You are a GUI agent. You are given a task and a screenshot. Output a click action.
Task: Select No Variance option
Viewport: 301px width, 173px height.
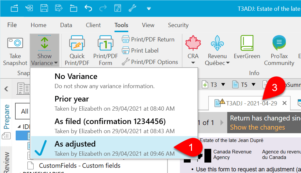(114, 81)
